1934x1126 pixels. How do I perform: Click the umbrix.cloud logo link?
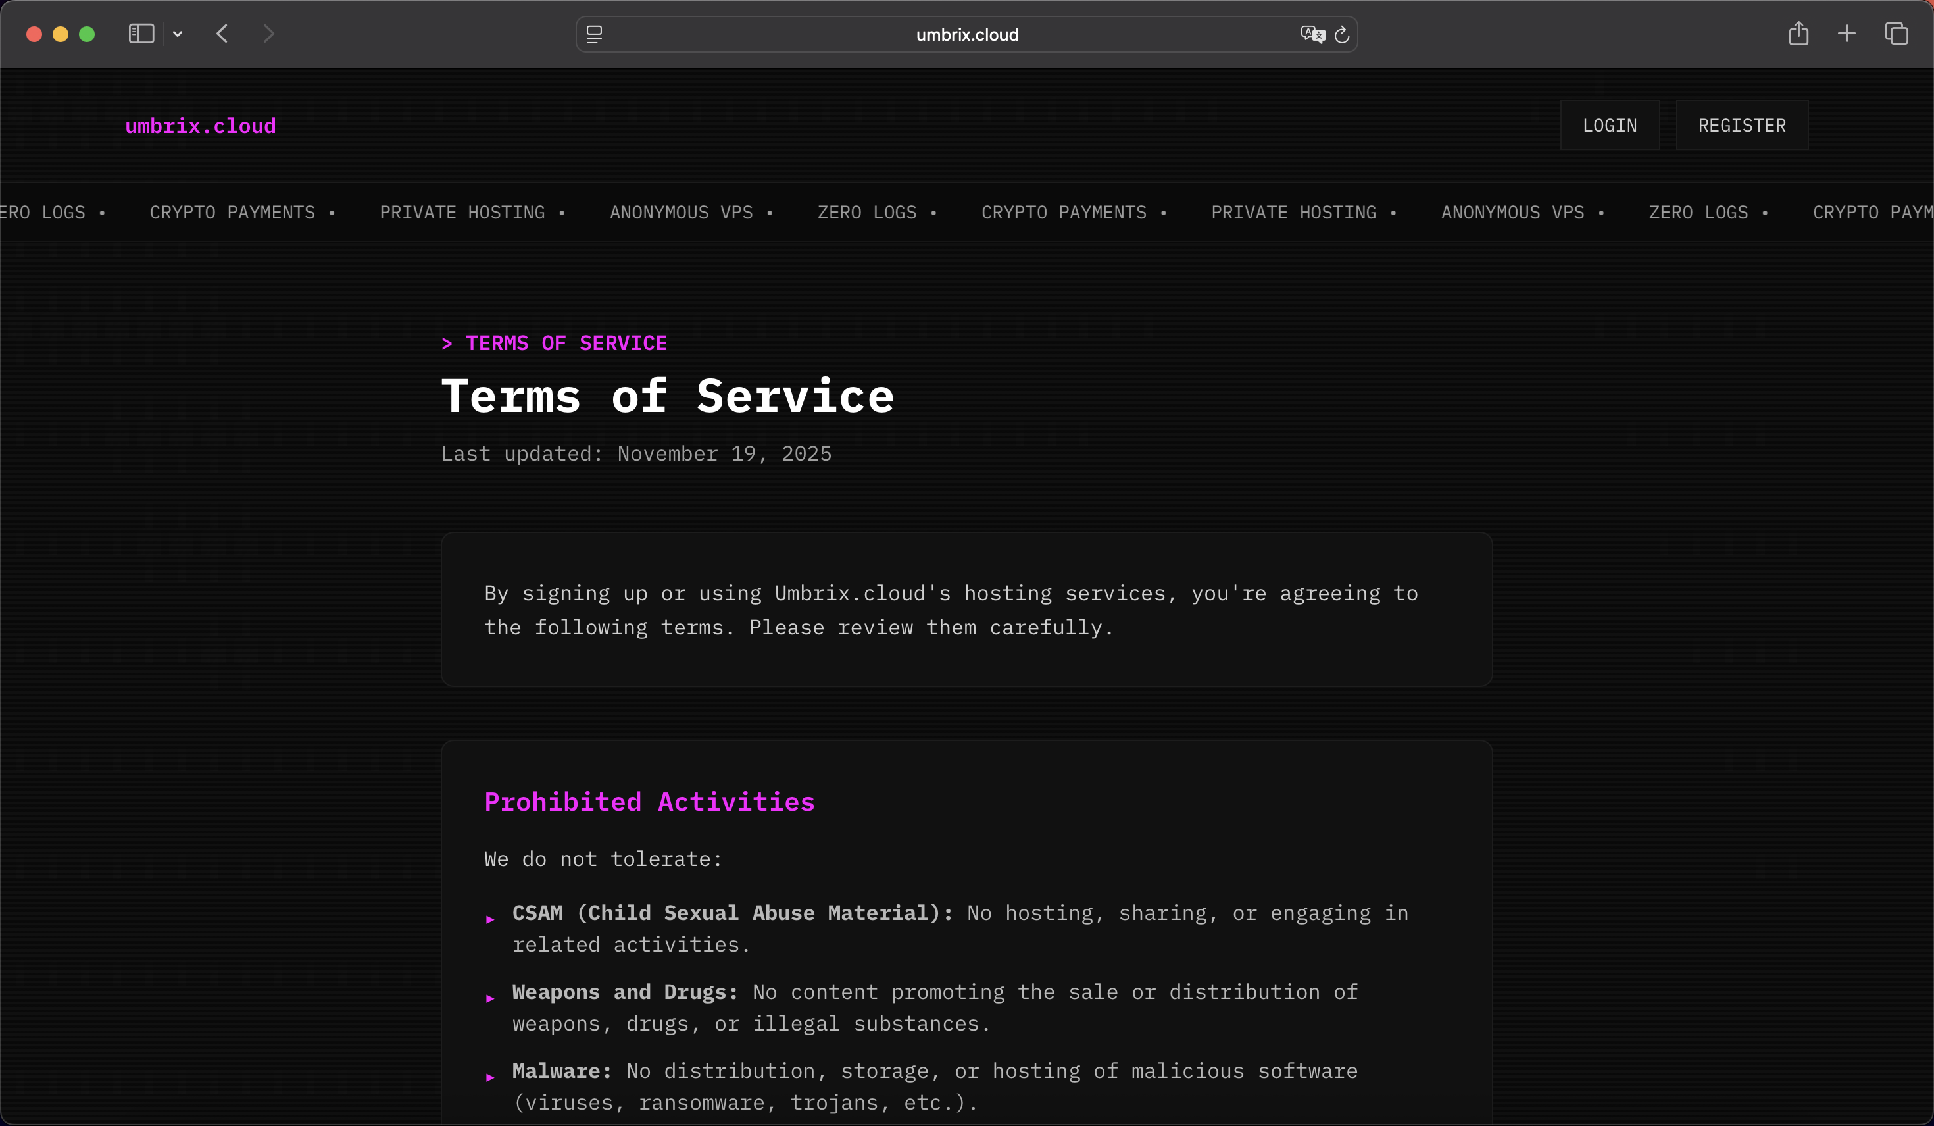click(200, 126)
